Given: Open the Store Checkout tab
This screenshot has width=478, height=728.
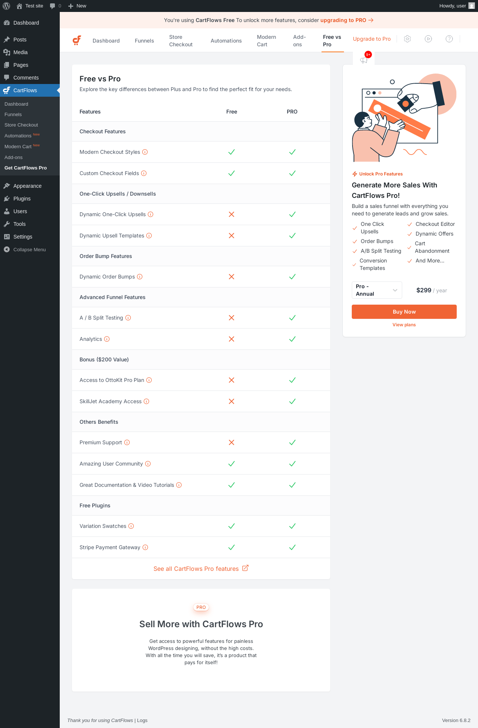Looking at the screenshot, I should (181, 41).
